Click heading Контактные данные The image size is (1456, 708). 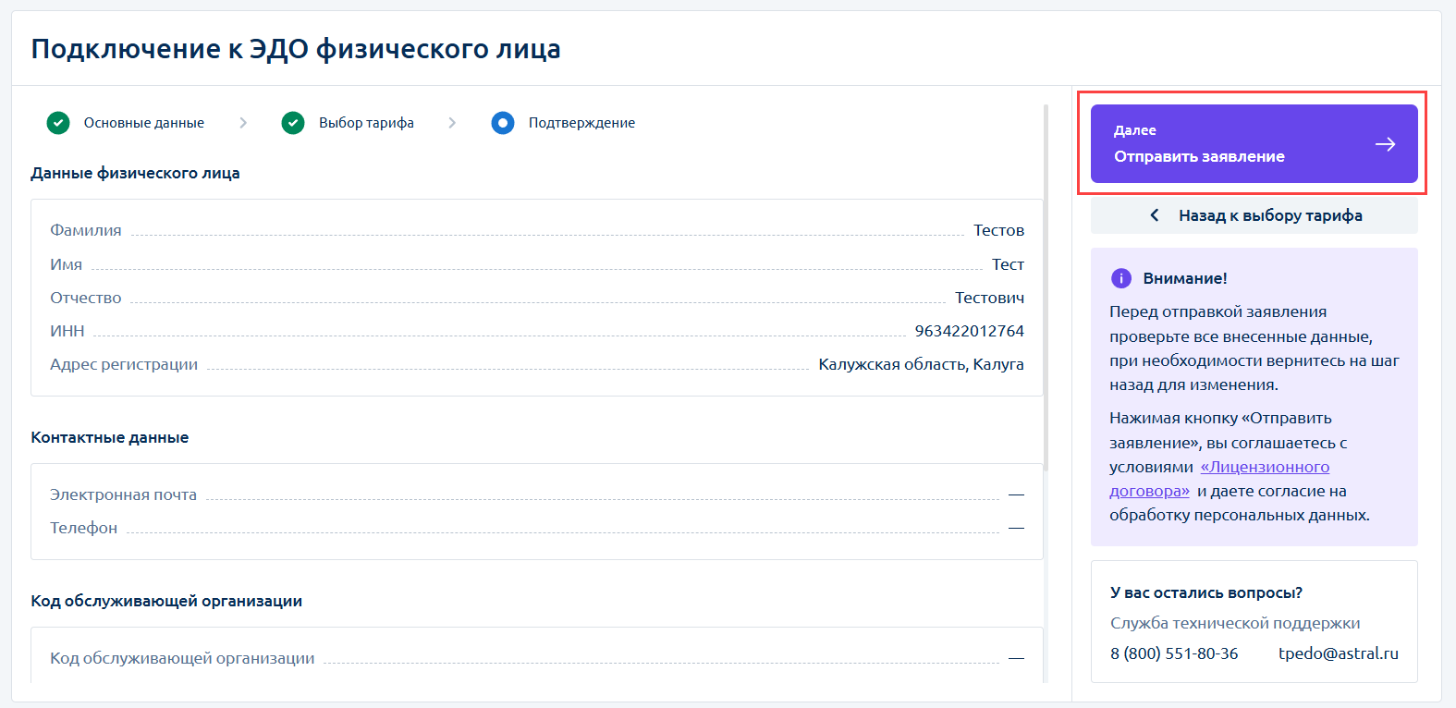coord(109,437)
